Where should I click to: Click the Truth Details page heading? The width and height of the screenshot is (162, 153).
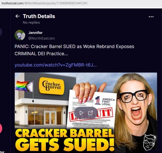39,16
